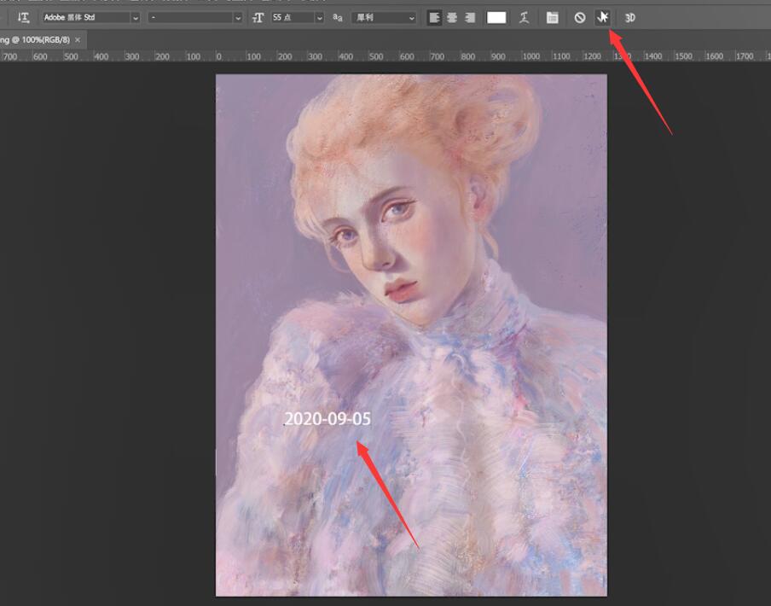Close the 100%(RGB/8) document tab

click(78, 40)
